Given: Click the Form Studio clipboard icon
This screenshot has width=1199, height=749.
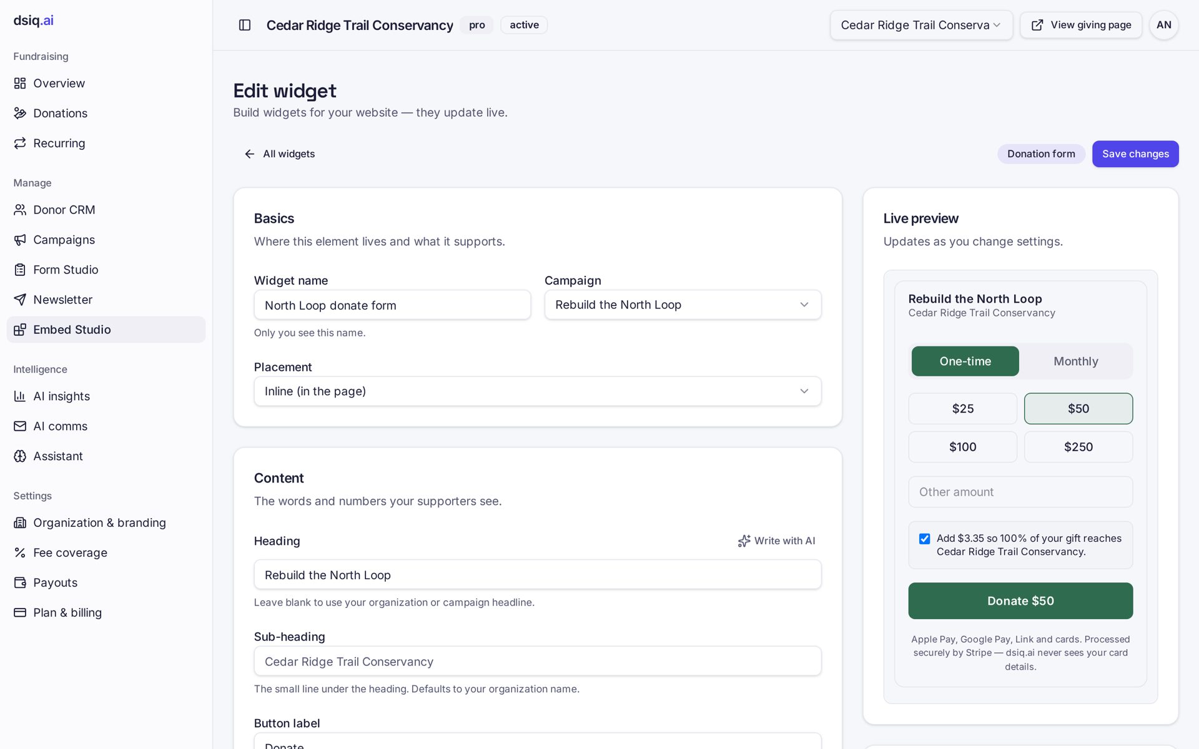Looking at the screenshot, I should tap(20, 270).
